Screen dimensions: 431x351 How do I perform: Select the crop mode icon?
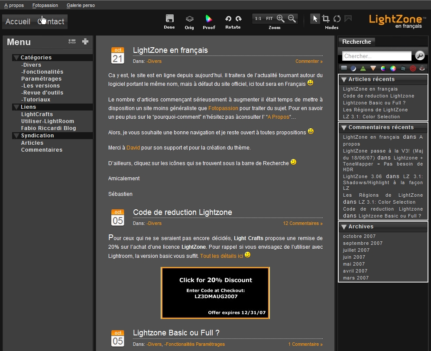tap(326, 19)
